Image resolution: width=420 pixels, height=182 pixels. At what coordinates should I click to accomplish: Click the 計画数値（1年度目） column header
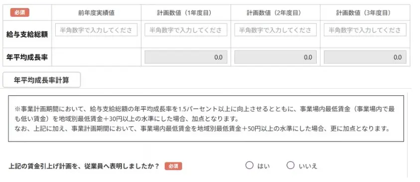tap(186, 13)
